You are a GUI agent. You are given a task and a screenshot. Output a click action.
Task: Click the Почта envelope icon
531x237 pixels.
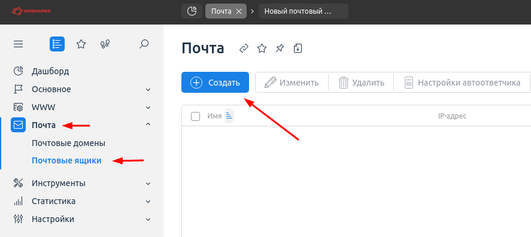tap(19, 125)
